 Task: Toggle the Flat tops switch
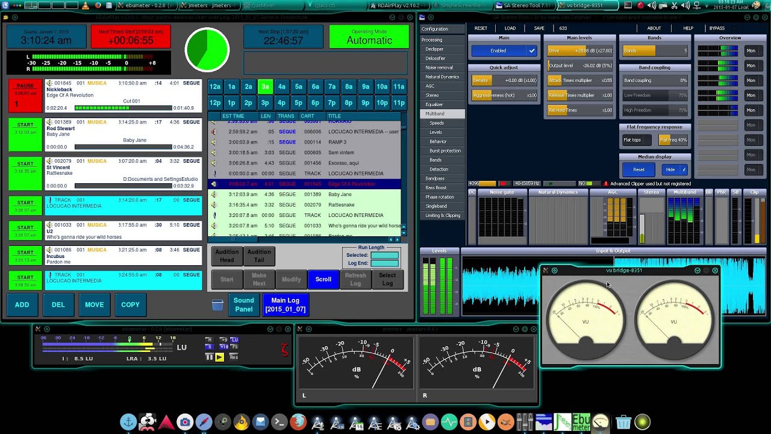[x=637, y=140]
